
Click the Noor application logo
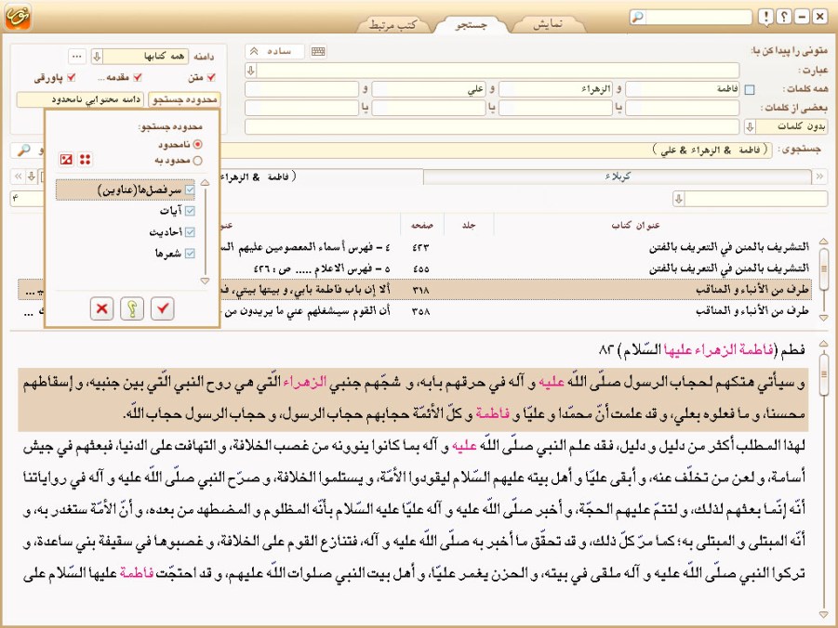coord(18,16)
